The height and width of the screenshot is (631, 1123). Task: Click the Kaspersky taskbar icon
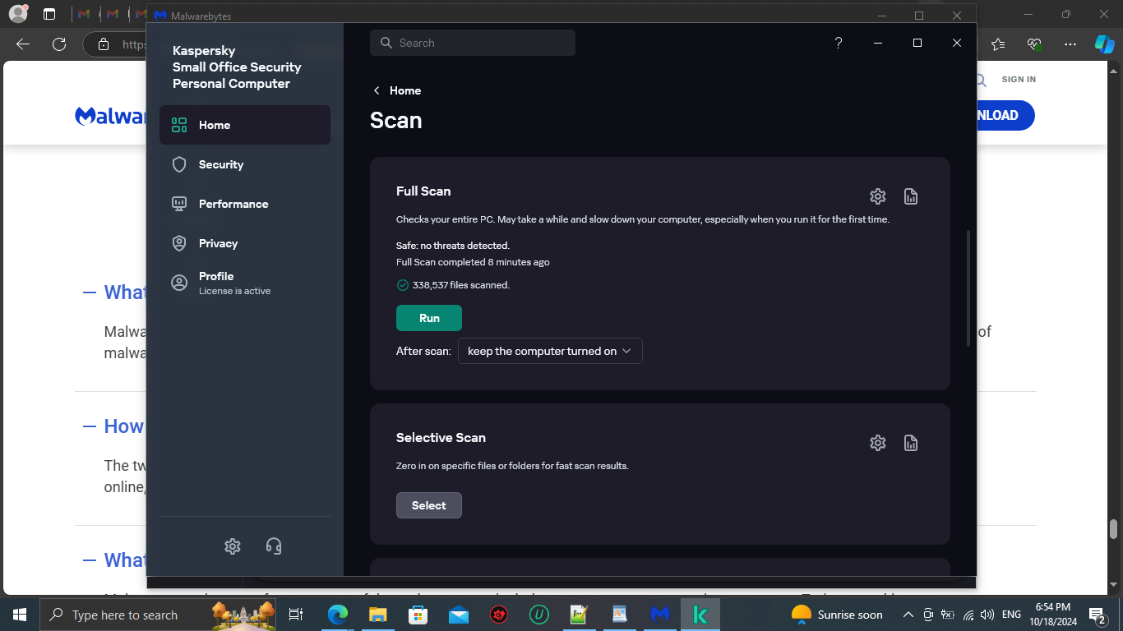click(700, 615)
